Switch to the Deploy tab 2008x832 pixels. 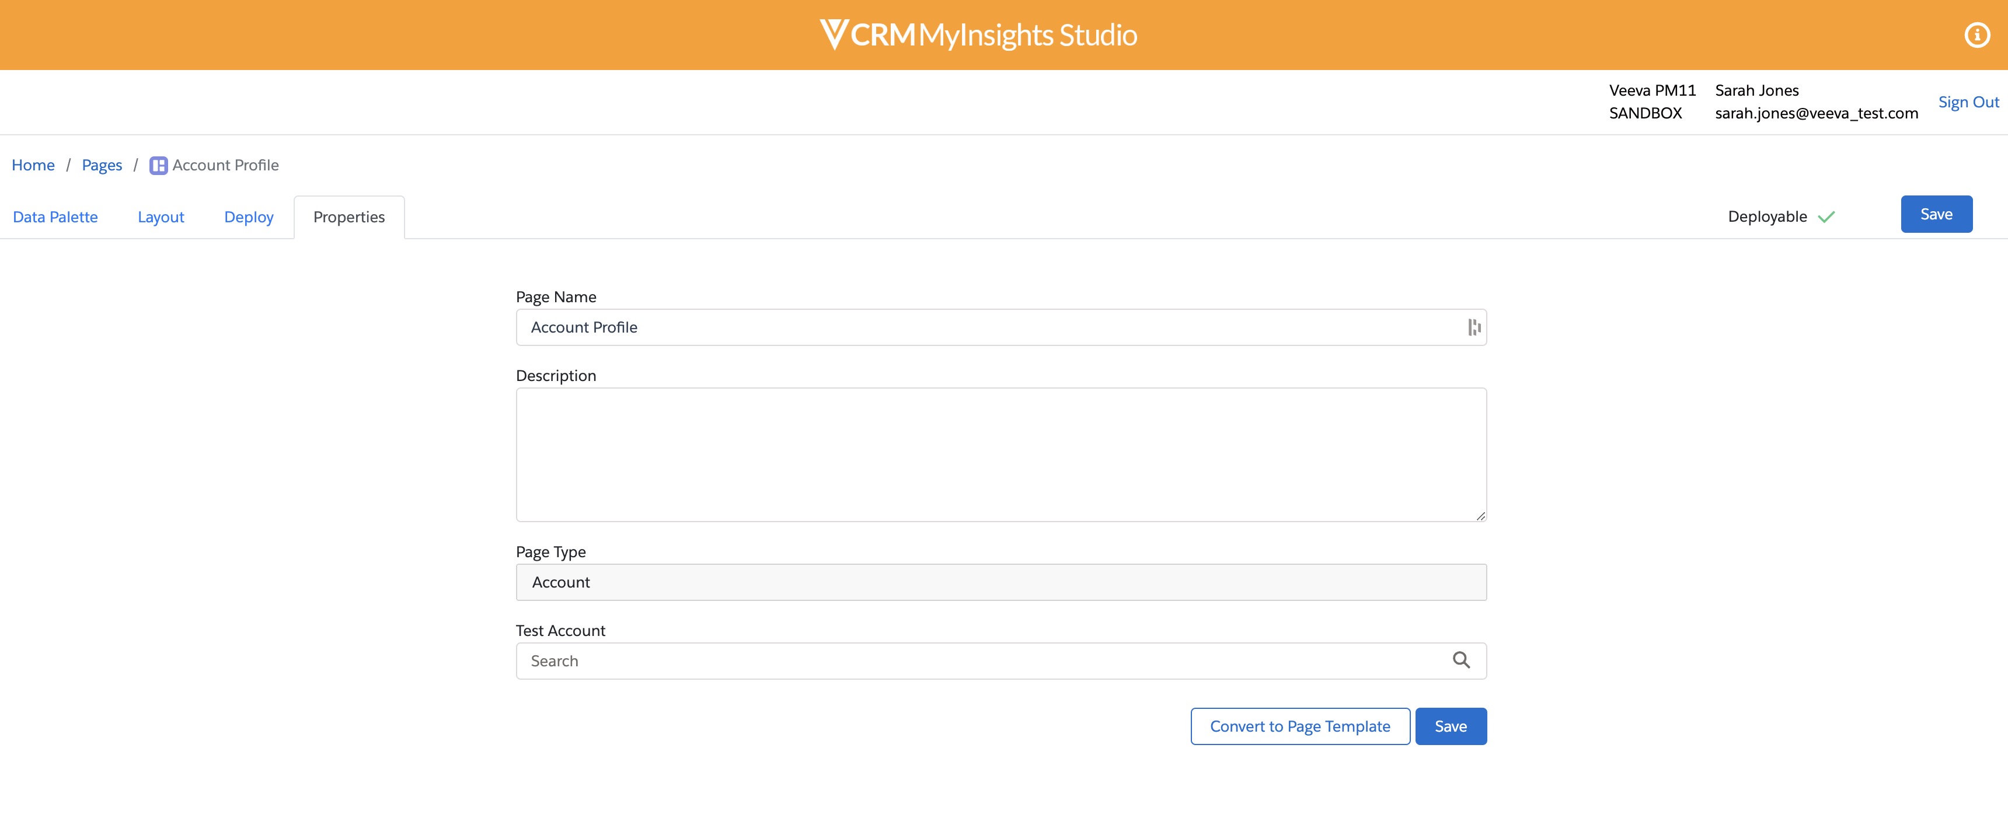[x=248, y=216]
